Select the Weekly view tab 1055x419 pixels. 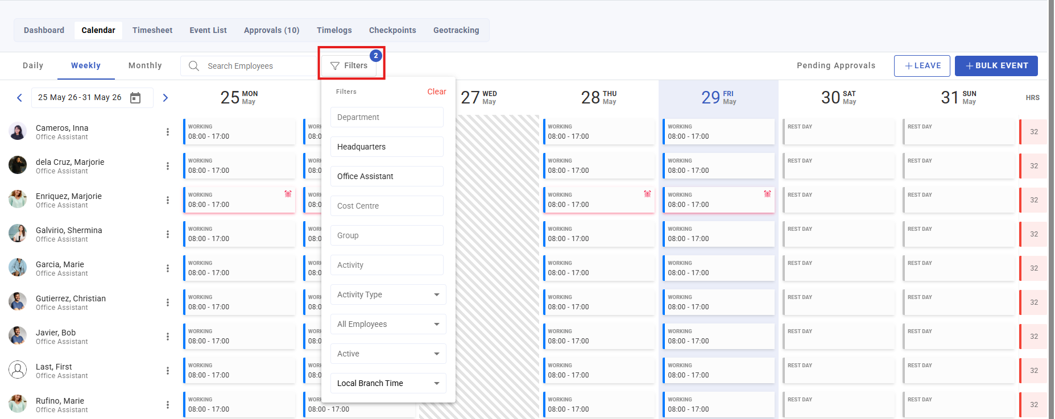coord(86,65)
